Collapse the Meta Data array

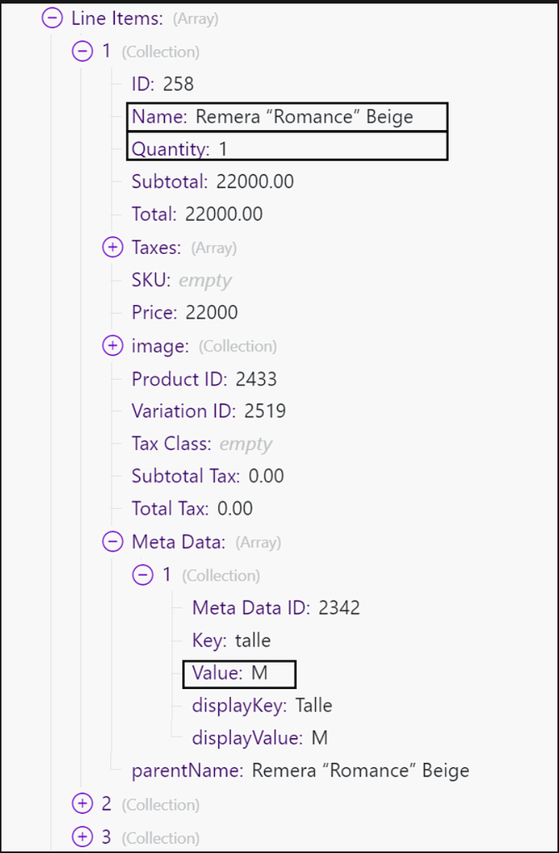112,541
